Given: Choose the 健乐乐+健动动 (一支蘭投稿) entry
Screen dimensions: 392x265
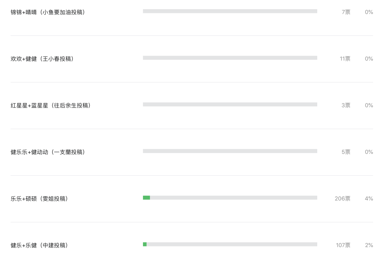Looking at the screenshot, I should (48, 152).
